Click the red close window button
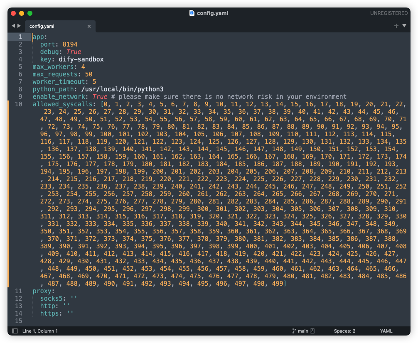This screenshot has width=418, height=343. pos(13,13)
